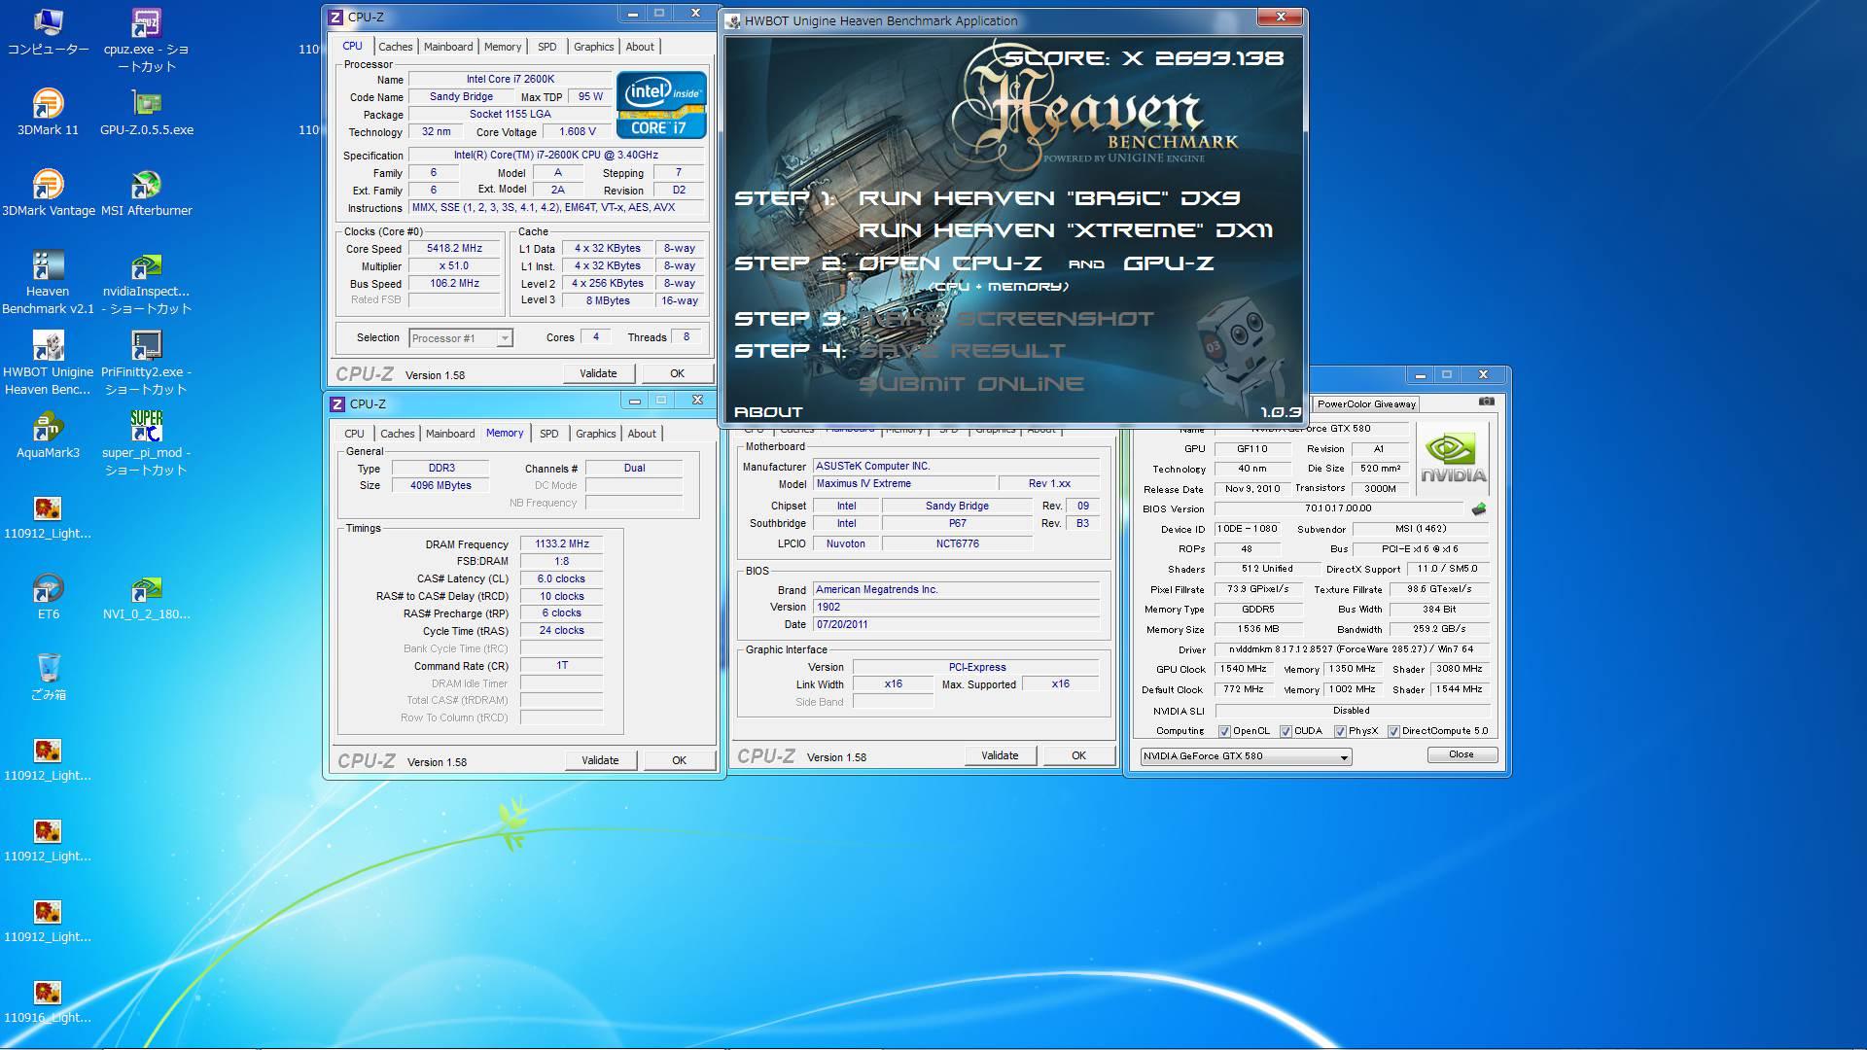The width and height of the screenshot is (1867, 1050).
Task: Launch 3DMark Vantage desktop icon
Action: [x=48, y=192]
